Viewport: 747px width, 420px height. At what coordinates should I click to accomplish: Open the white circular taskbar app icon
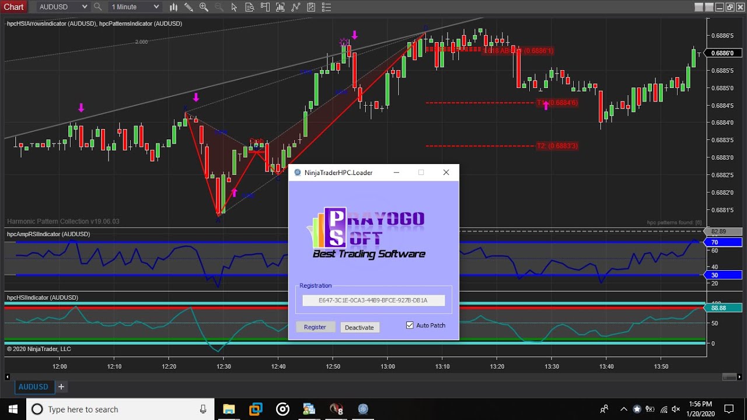pos(282,409)
